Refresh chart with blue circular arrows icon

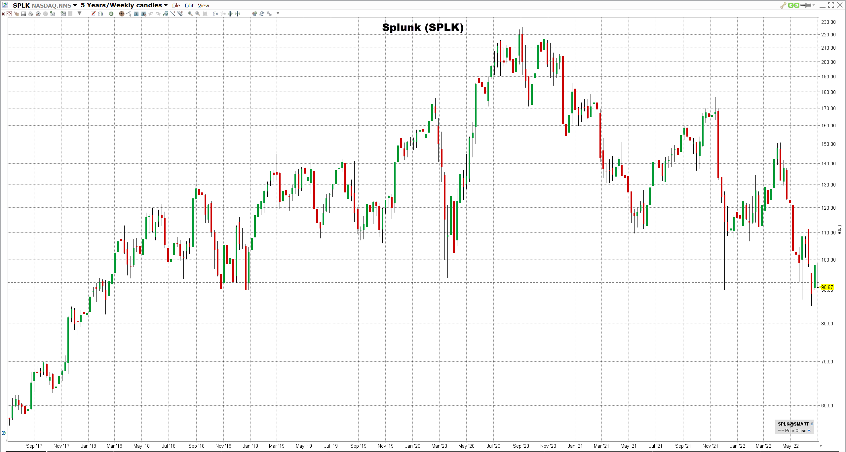pos(262,14)
